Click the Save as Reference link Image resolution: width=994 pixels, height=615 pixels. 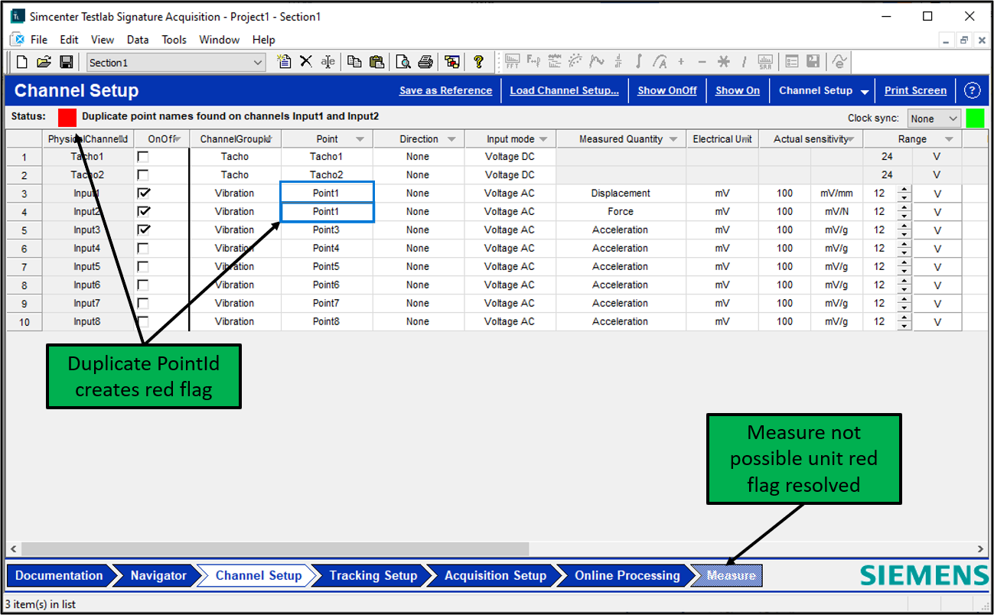pyautogui.click(x=445, y=90)
